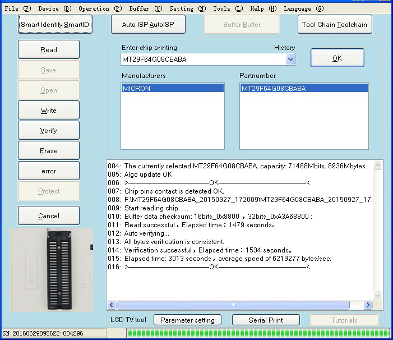Click the chip printing text field
The height and width of the screenshot is (340, 393).
point(202,59)
